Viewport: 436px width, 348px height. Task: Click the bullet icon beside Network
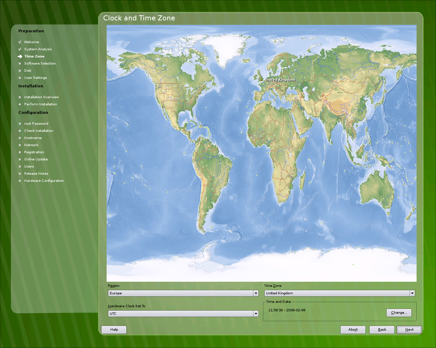pos(20,145)
